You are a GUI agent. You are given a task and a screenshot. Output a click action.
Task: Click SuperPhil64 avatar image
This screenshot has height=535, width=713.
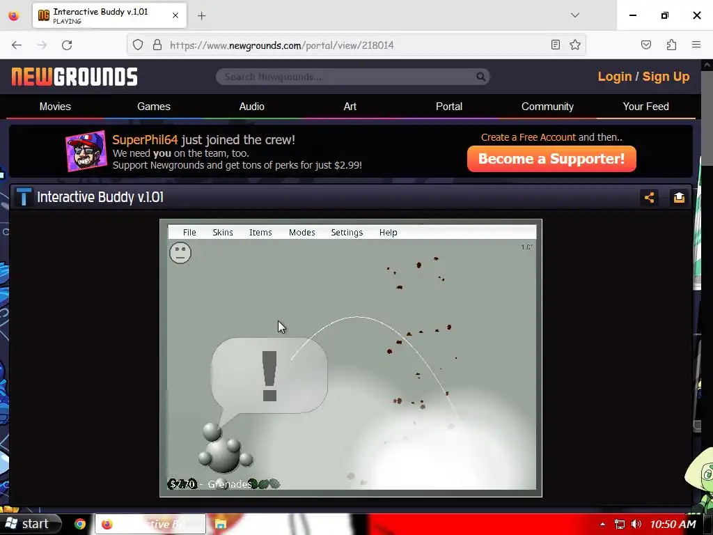(x=86, y=151)
